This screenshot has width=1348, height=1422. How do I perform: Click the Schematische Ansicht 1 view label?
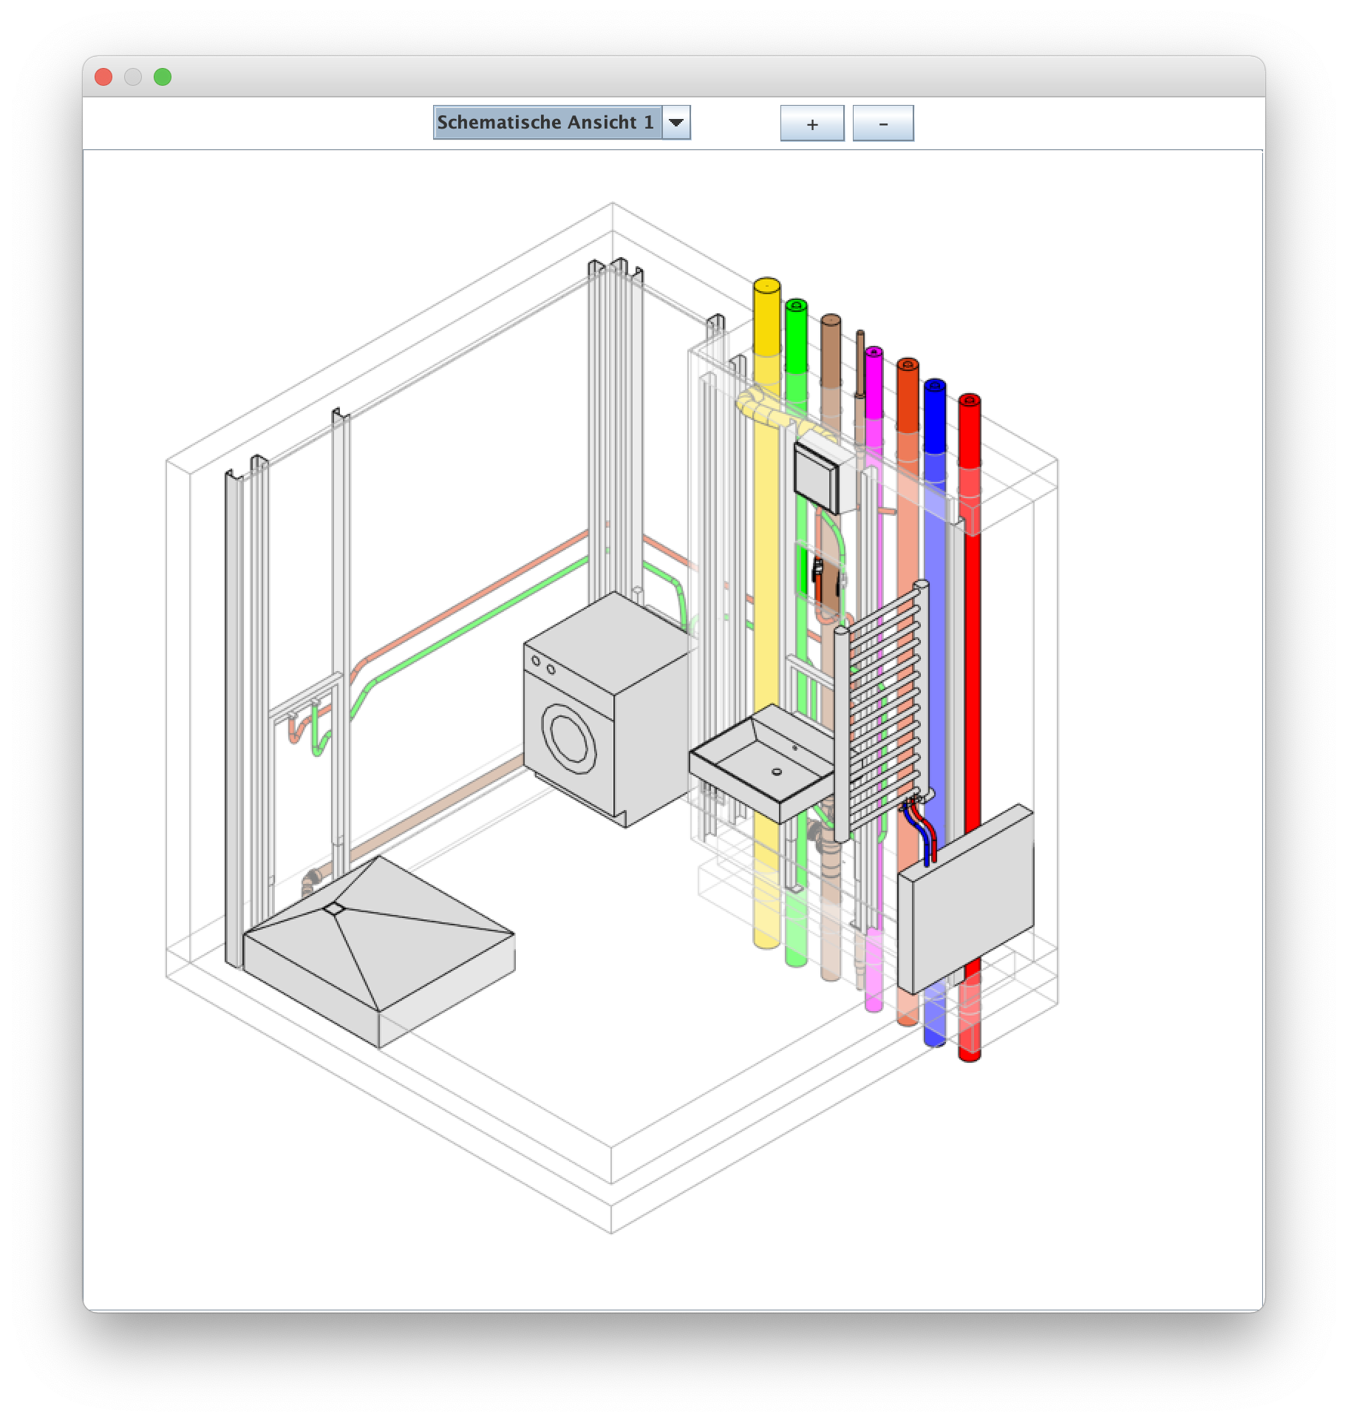tap(545, 123)
